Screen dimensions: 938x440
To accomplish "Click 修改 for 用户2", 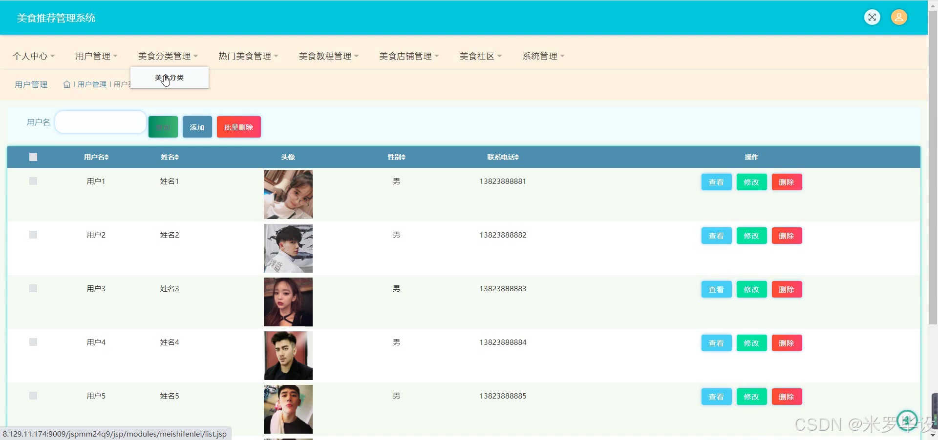I will coord(751,236).
